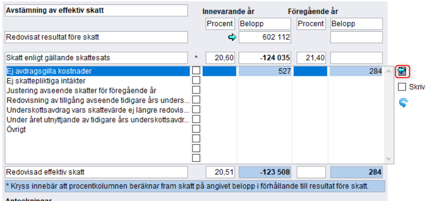426x201 pixels.
Task: Select the Under året utnyttjande row
Action: coord(98,120)
